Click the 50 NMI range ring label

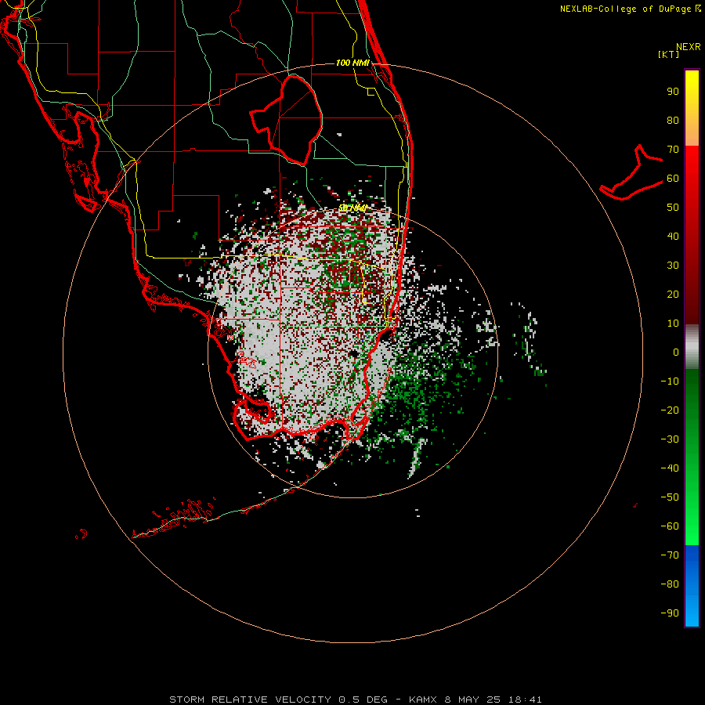pyautogui.click(x=352, y=208)
